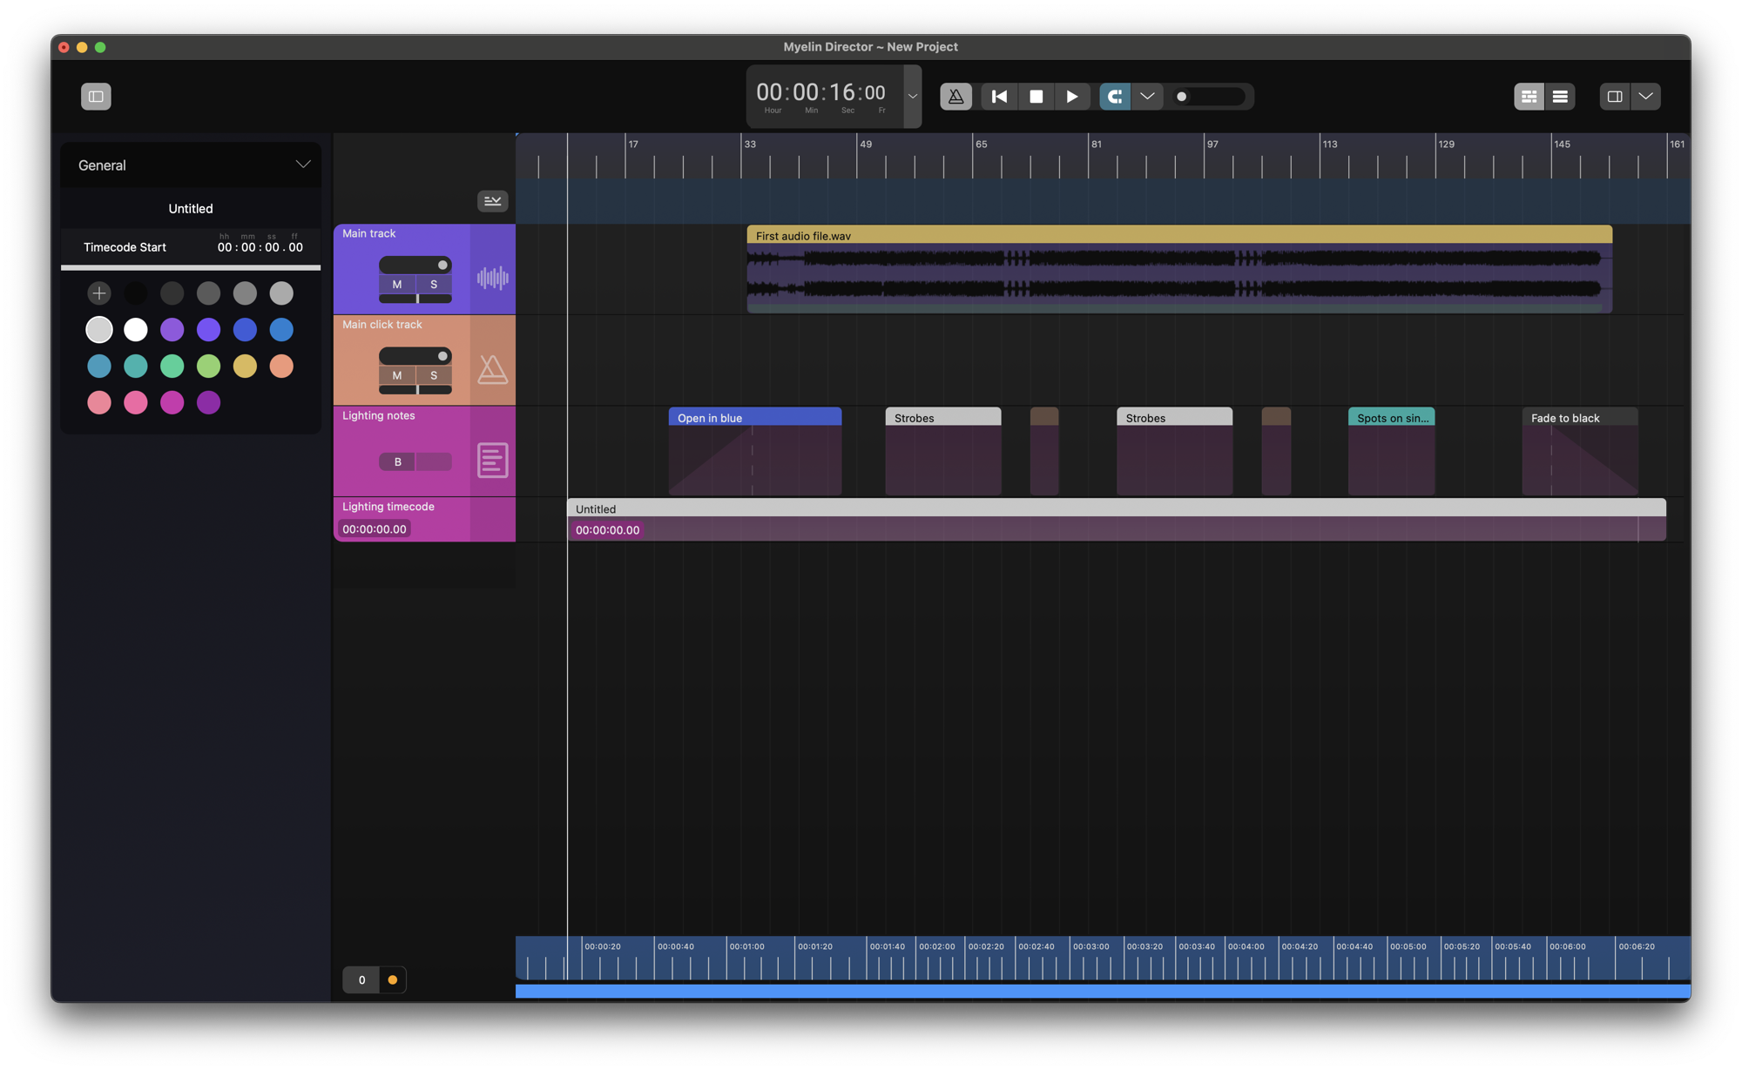The width and height of the screenshot is (1742, 1070).
Task: Click the B button on Lighting notes
Action: pos(398,462)
